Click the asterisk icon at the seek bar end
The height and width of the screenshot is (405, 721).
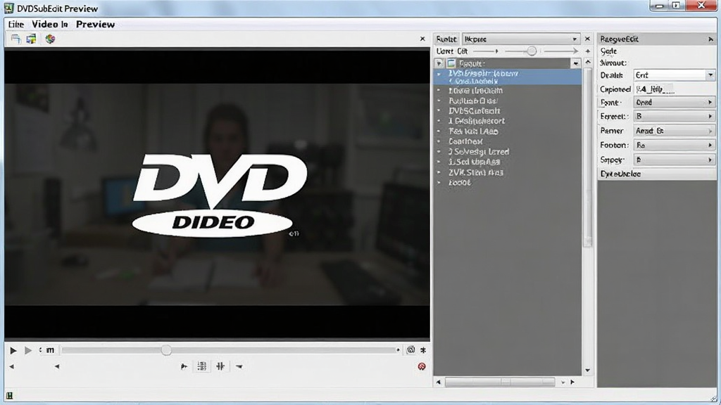point(423,350)
